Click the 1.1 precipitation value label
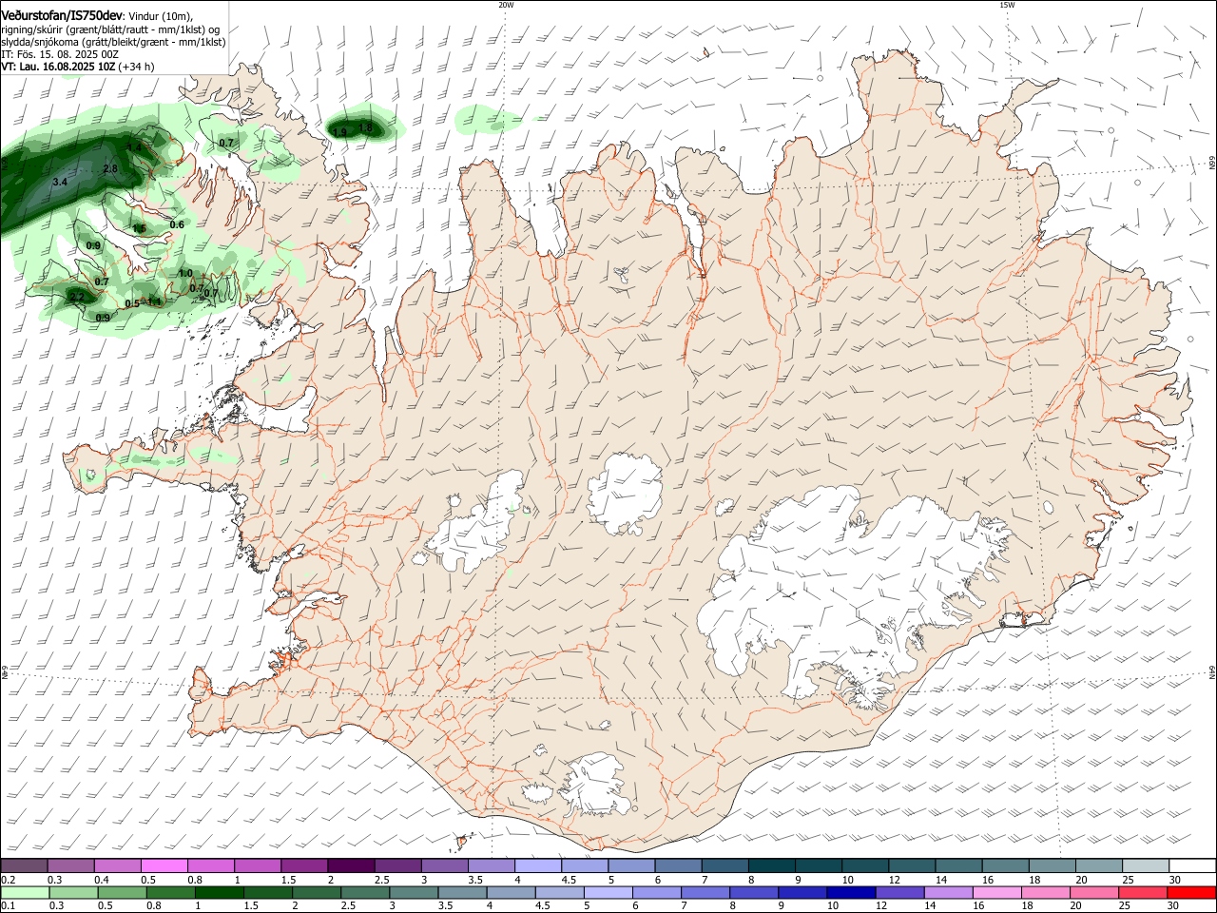Screen dimensions: 1217x913 [154, 301]
